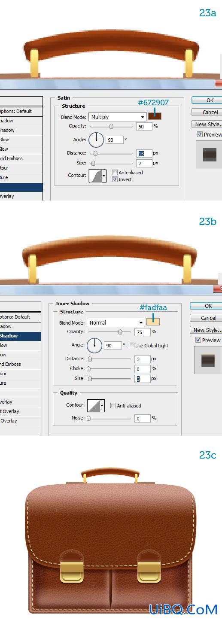The height and width of the screenshot is (620, 222).
Task: Click New Style in the Satin dialog
Action: (207, 125)
